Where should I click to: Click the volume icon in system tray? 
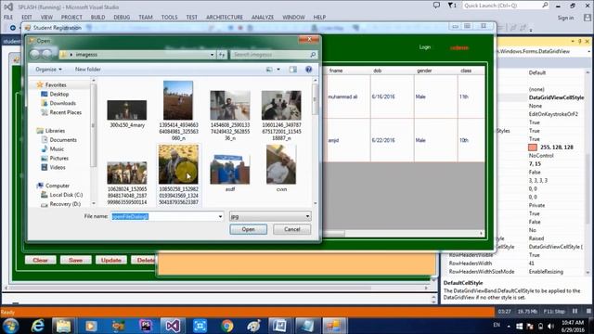550,326
